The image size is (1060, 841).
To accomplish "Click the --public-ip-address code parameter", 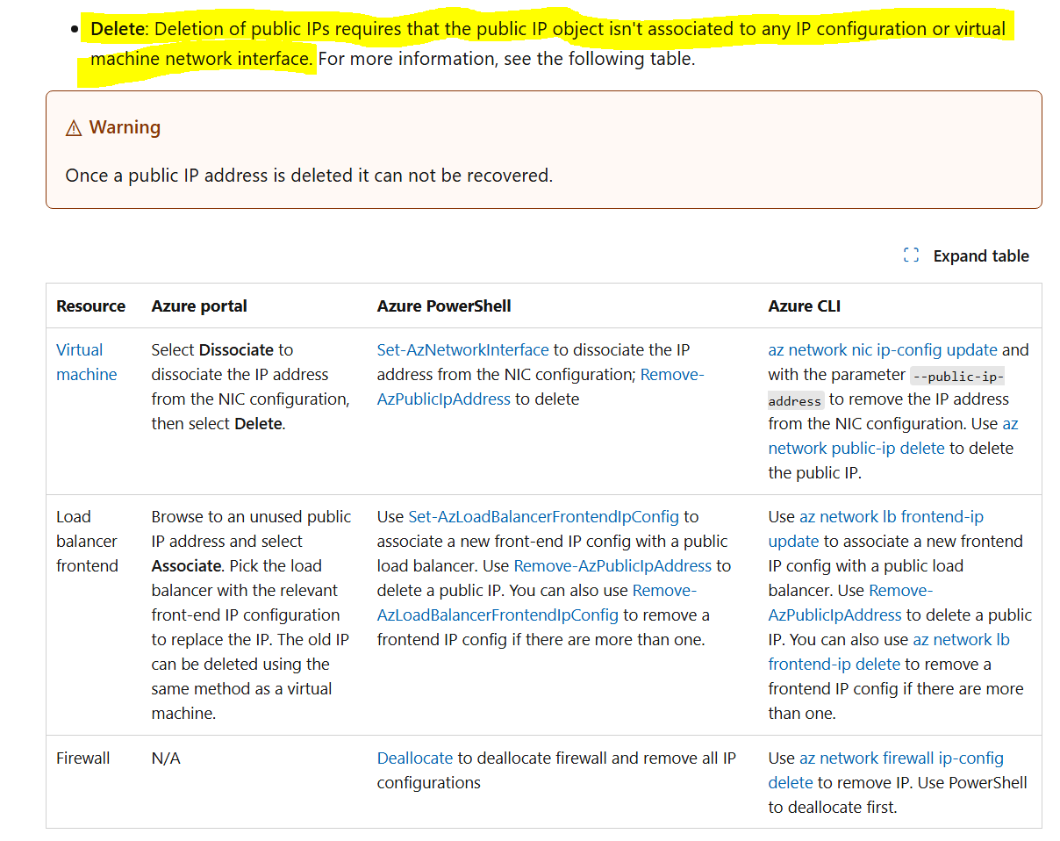I will (x=886, y=387).
